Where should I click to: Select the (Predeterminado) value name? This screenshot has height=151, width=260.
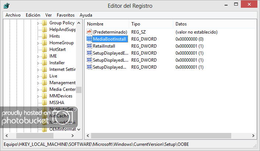pyautogui.click(x=110, y=32)
